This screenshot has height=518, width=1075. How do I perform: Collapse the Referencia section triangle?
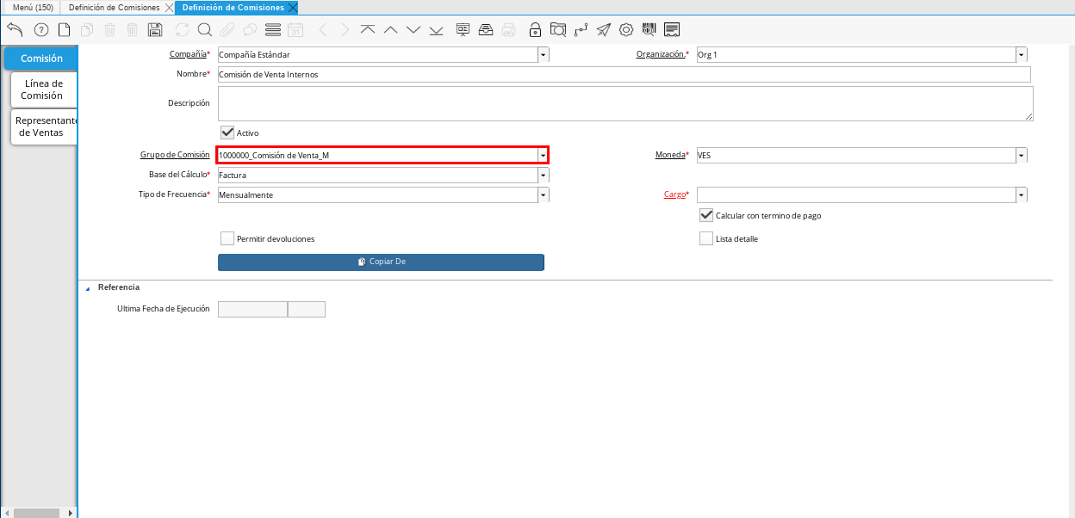87,288
